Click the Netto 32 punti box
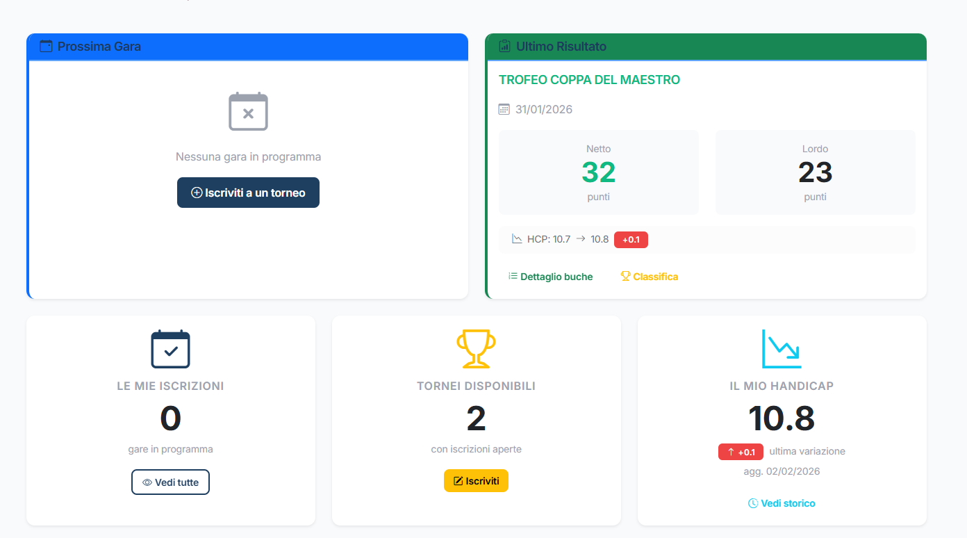 point(599,172)
